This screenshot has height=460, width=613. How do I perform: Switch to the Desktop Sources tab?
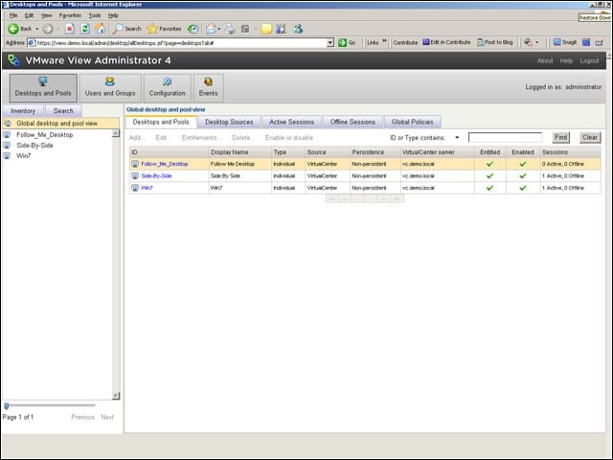click(x=229, y=122)
